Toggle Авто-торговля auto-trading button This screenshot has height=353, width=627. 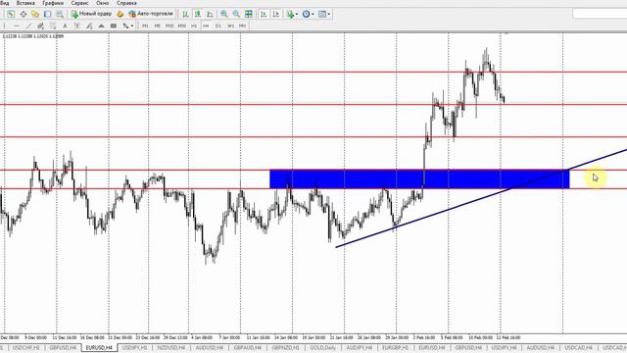(151, 14)
